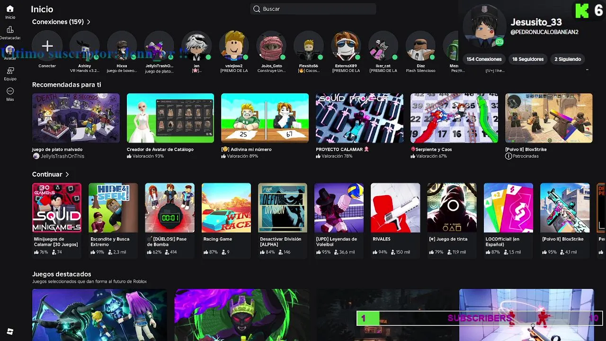Image resolution: width=606 pixels, height=341 pixels.
Task: Open the Más sidebar menu icon
Action: [10, 91]
